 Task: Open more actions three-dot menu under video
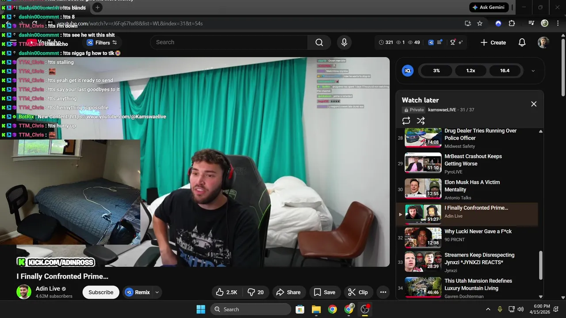point(383,292)
